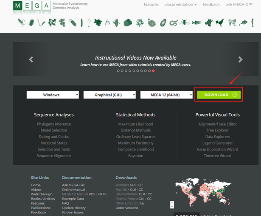Image resolution: width=261 pixels, height=216 pixels.
Task: Open Maximum Parsimony link
Action: [x=136, y=143]
